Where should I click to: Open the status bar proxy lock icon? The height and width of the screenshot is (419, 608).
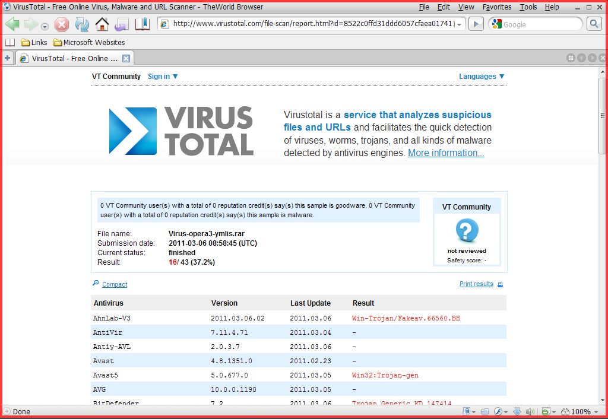[466, 411]
